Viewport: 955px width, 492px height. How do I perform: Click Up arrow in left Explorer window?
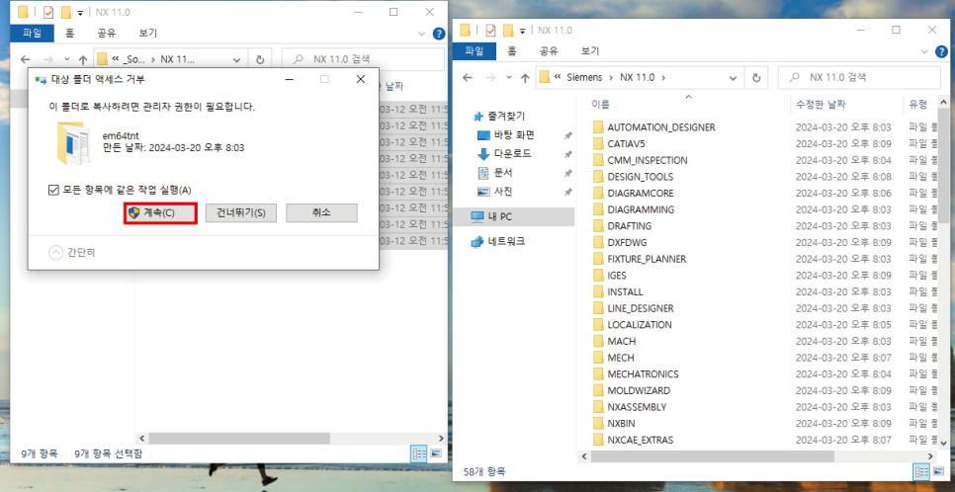(83, 59)
